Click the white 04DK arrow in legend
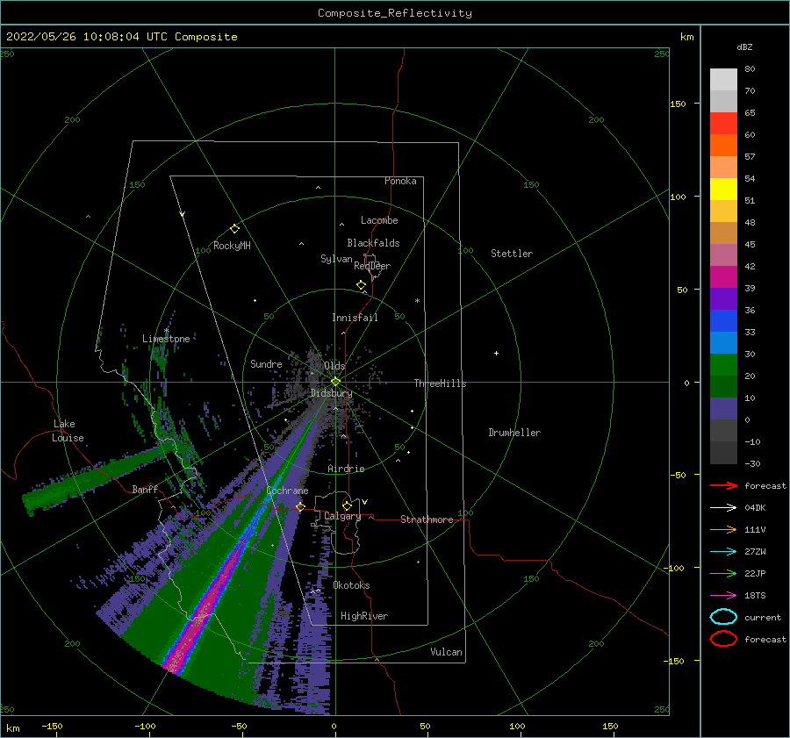 tap(723, 507)
